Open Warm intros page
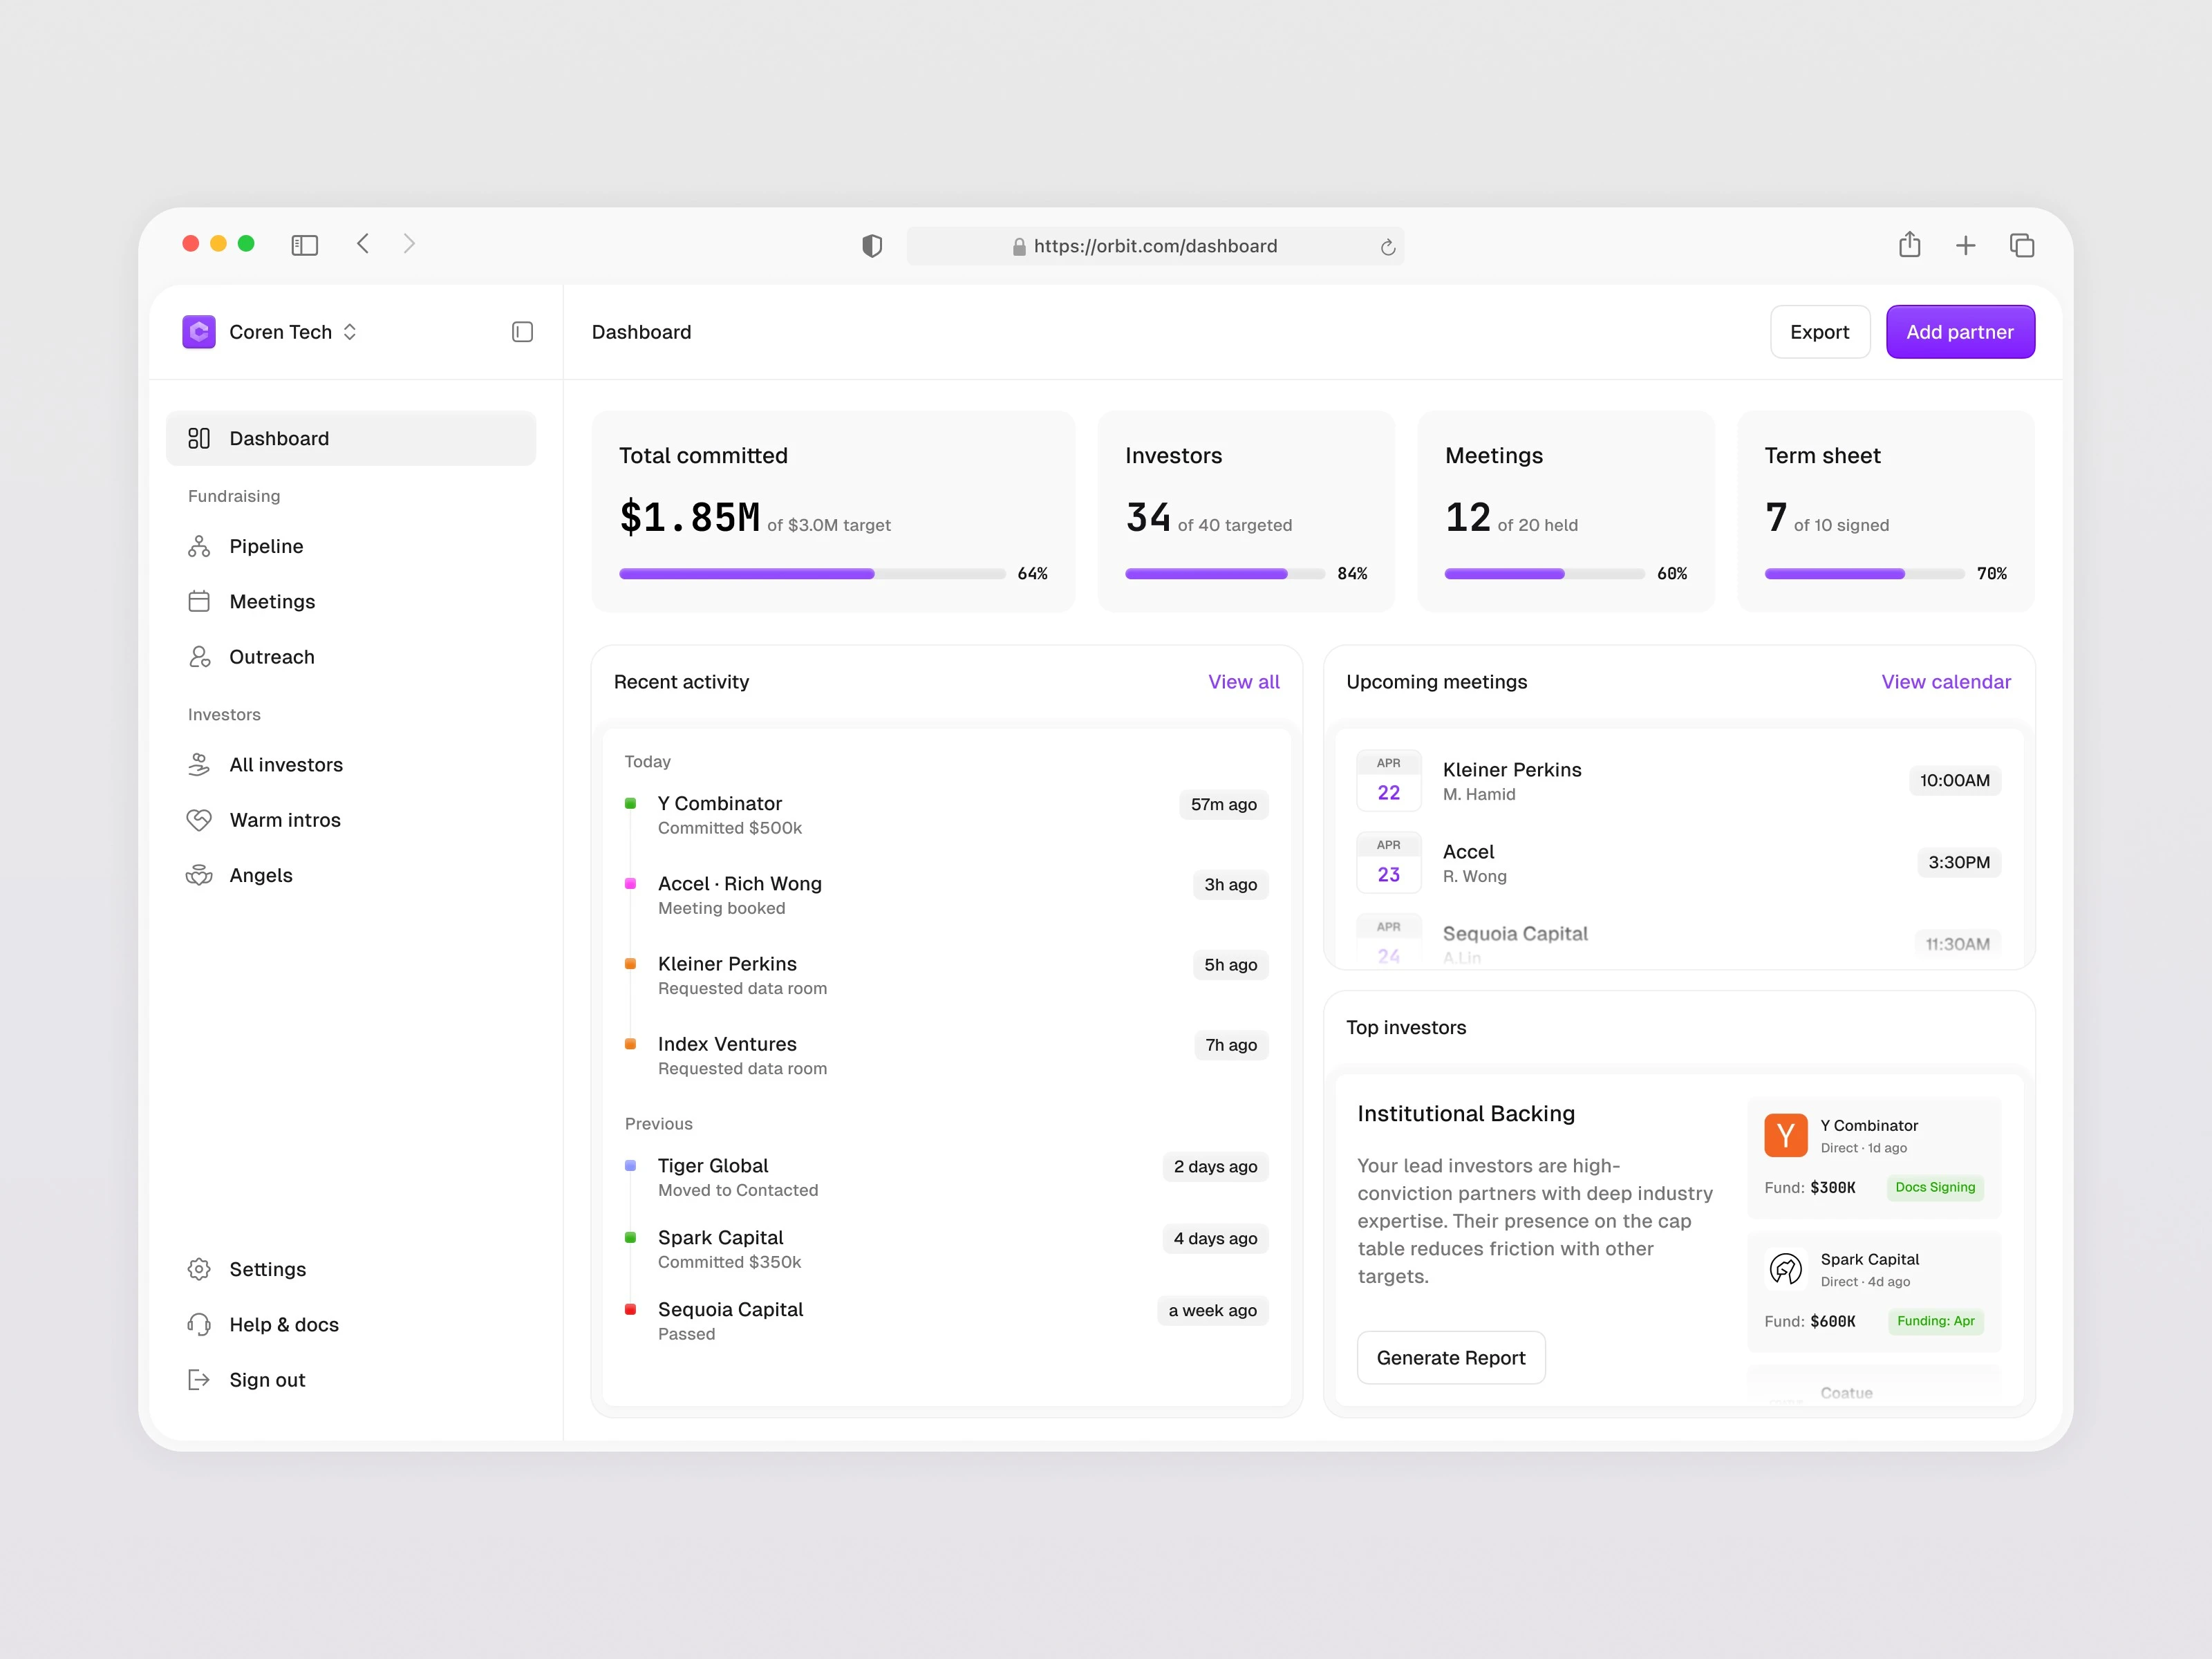This screenshot has width=2212, height=1659. [x=285, y=820]
